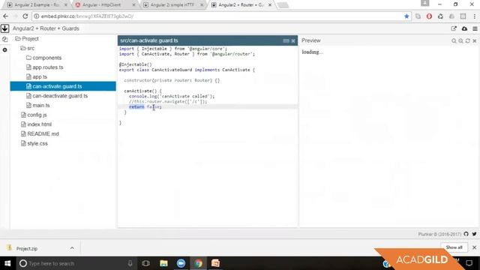Click the zoom-in magnifier in Preview panel
Image resolution: width=480 pixels, height=270 pixels.
click(x=460, y=40)
